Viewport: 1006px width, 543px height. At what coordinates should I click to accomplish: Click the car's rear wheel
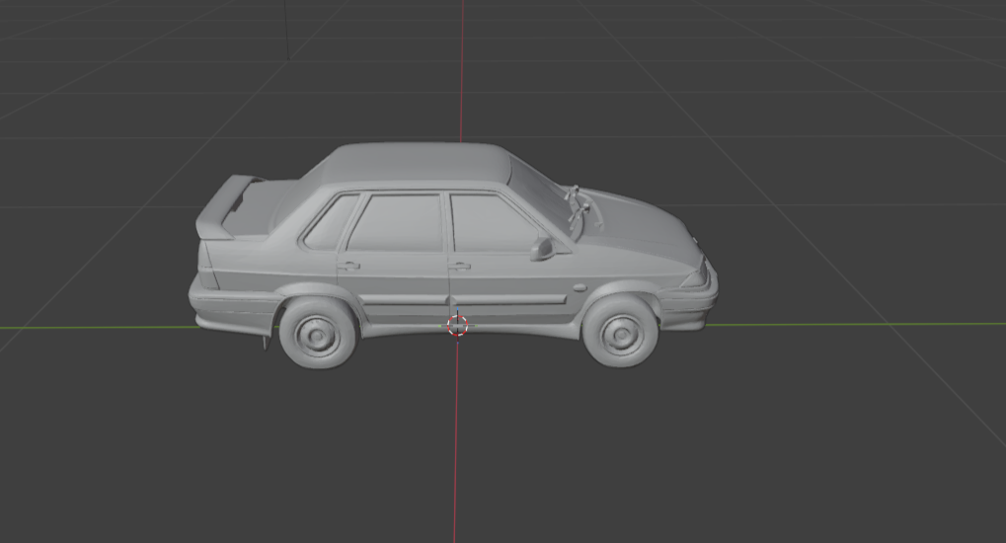(x=318, y=334)
